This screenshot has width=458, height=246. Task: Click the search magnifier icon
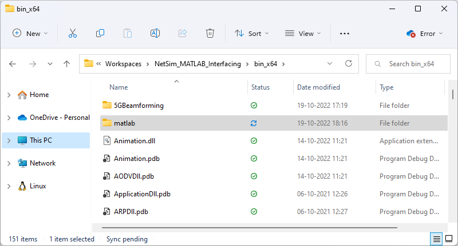378,64
